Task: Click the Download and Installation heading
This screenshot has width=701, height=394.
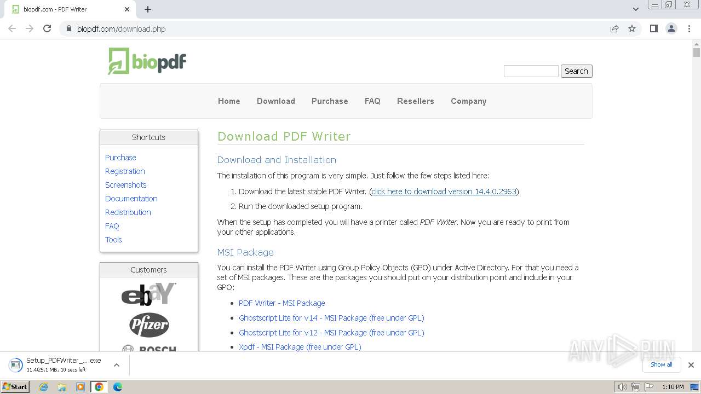Action: click(x=277, y=160)
